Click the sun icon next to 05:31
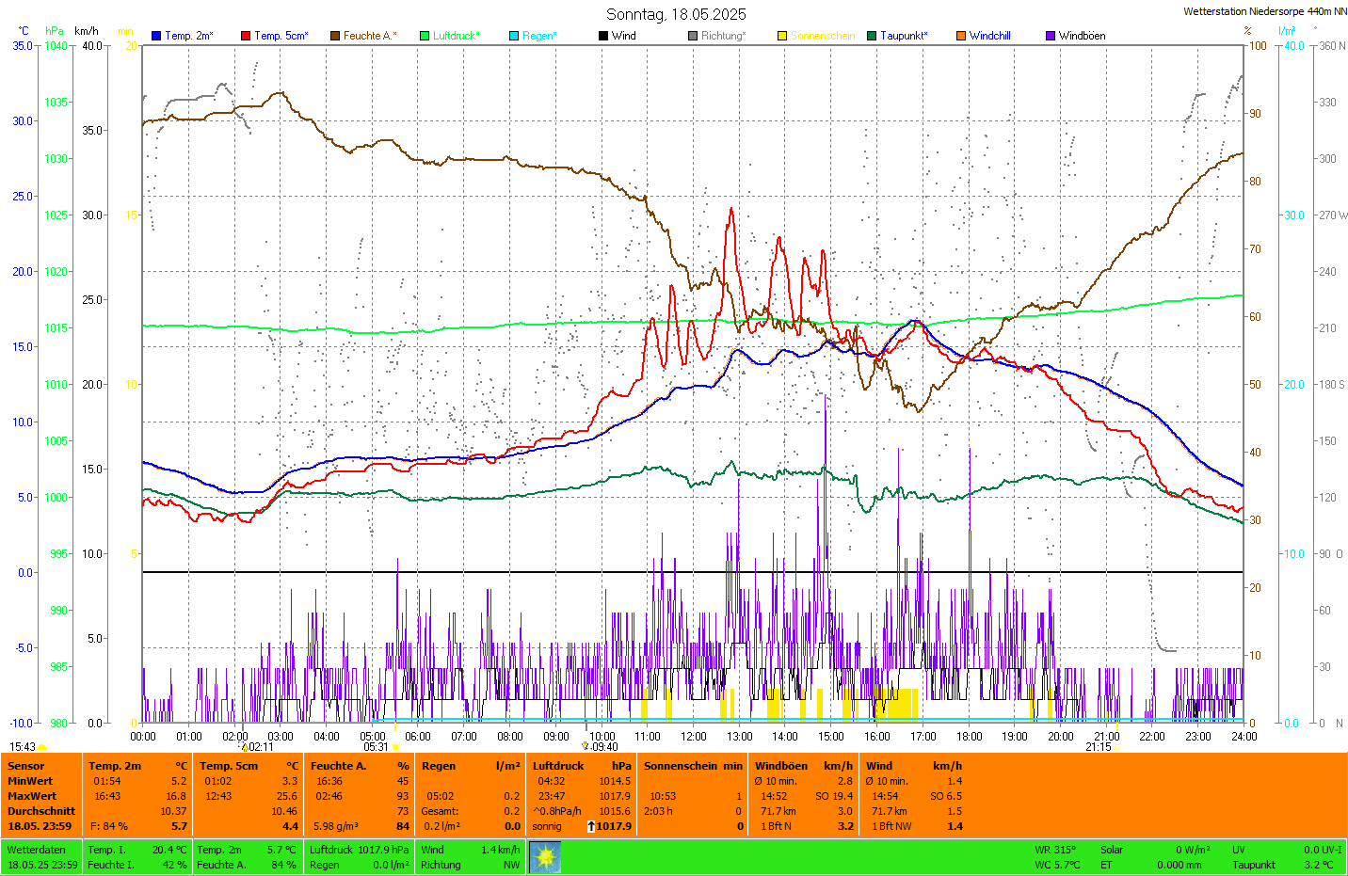1348x876 pixels. pyautogui.click(x=395, y=747)
